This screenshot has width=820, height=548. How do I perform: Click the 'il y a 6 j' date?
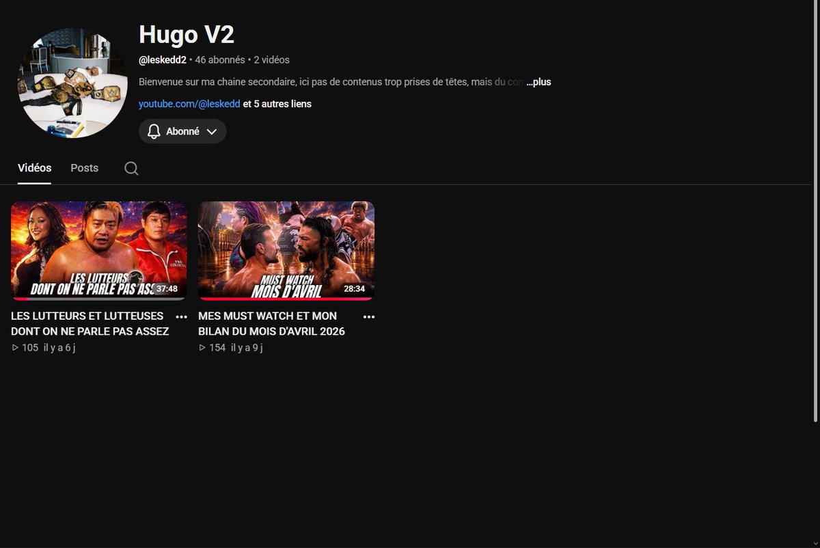coord(59,348)
